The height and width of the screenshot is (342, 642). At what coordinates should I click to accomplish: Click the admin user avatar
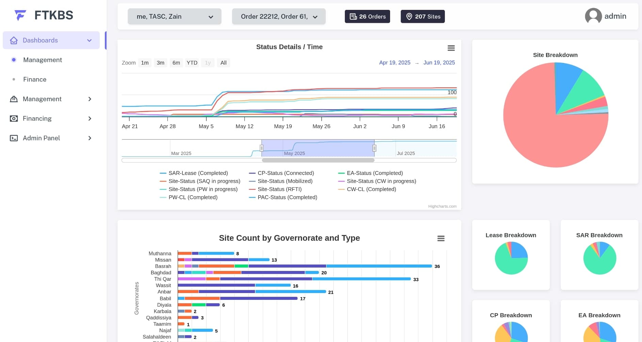point(593,16)
